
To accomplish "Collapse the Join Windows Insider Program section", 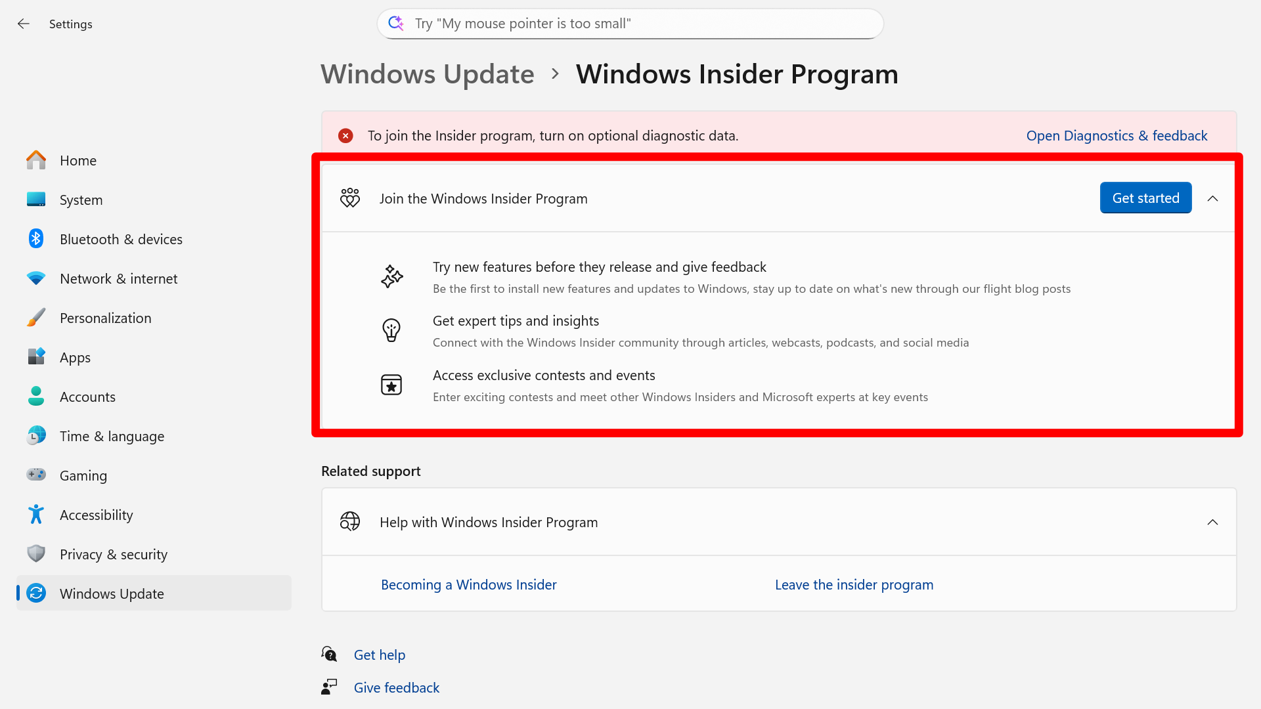I will click(x=1212, y=198).
